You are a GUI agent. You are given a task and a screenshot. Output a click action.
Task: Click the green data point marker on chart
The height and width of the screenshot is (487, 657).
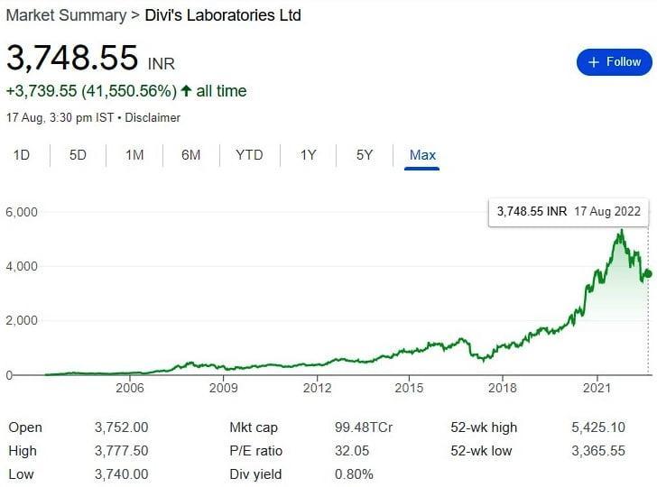click(x=647, y=273)
